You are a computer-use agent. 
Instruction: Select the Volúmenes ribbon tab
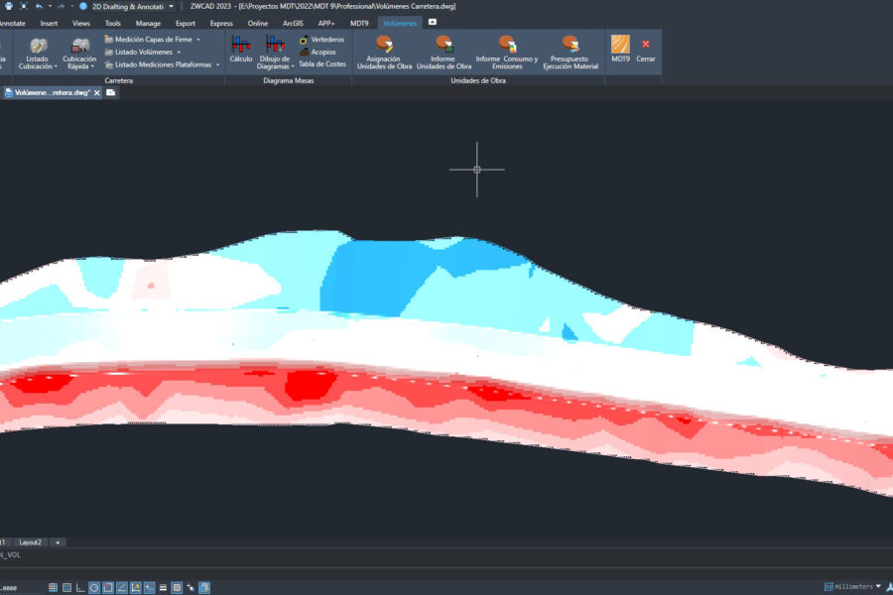[400, 24]
